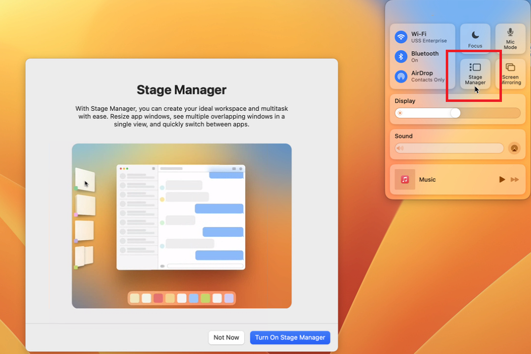Click the speaker icon on the Sound slider
Screen dimensions: 531x354
[x=400, y=148]
